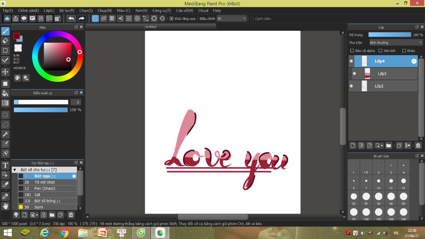
Task: Select the Eraser tool
Action: pyautogui.click(x=5, y=41)
